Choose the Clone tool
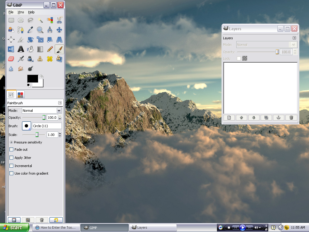Image resolution: width=309 pixels, height=232 pixels. (x=40, y=59)
